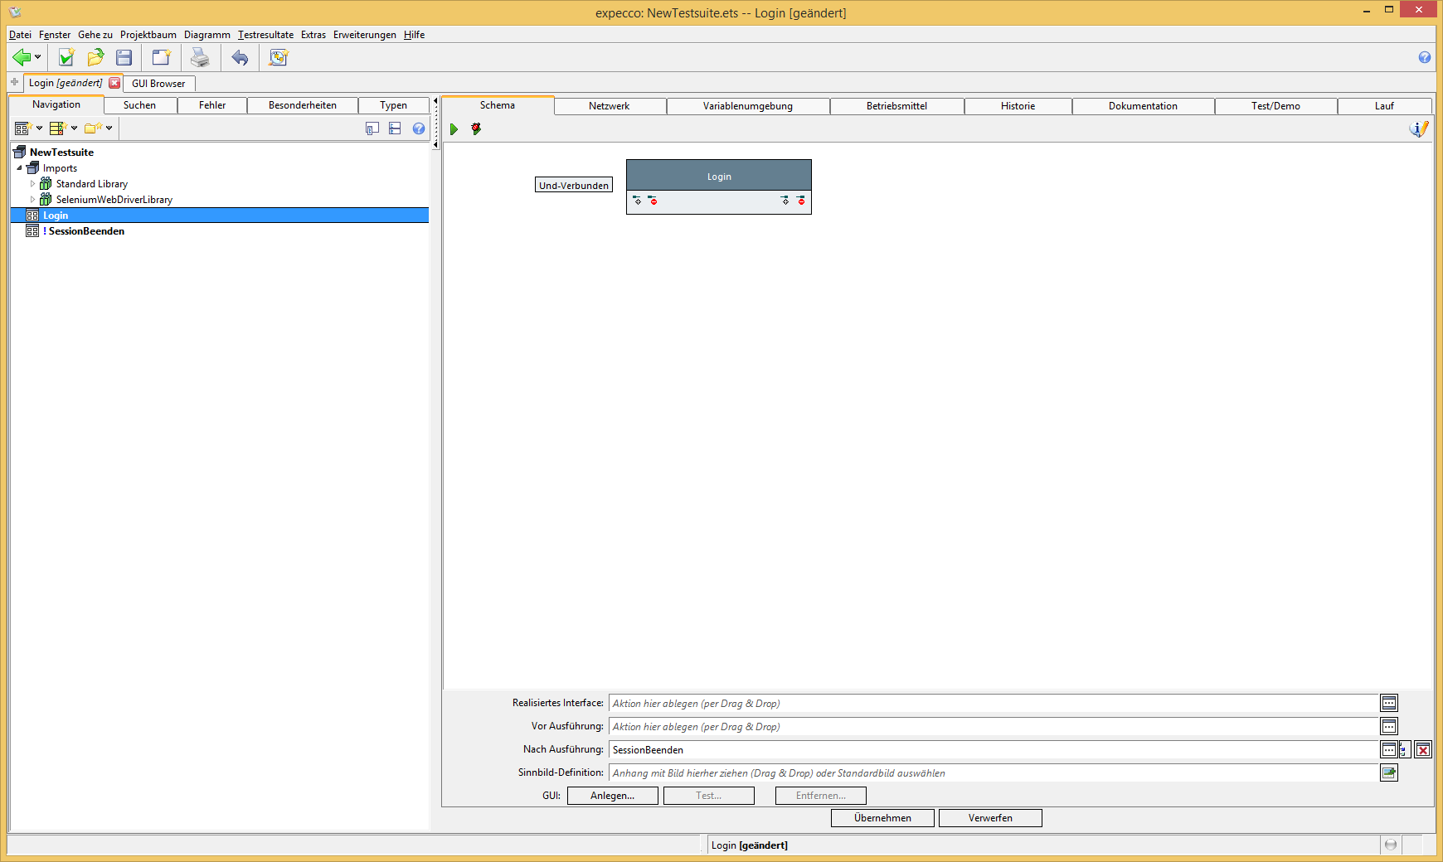Screen dimensions: 1443x862
Task: Switch to the Netzwerk tab
Action: 609,106
